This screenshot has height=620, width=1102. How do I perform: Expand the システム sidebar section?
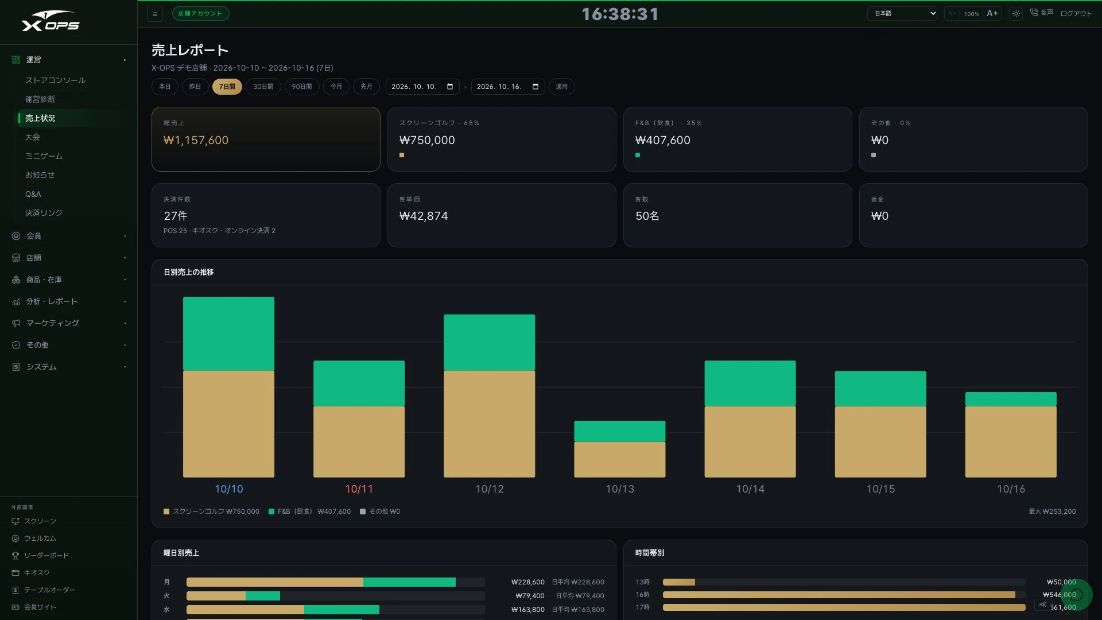point(69,367)
